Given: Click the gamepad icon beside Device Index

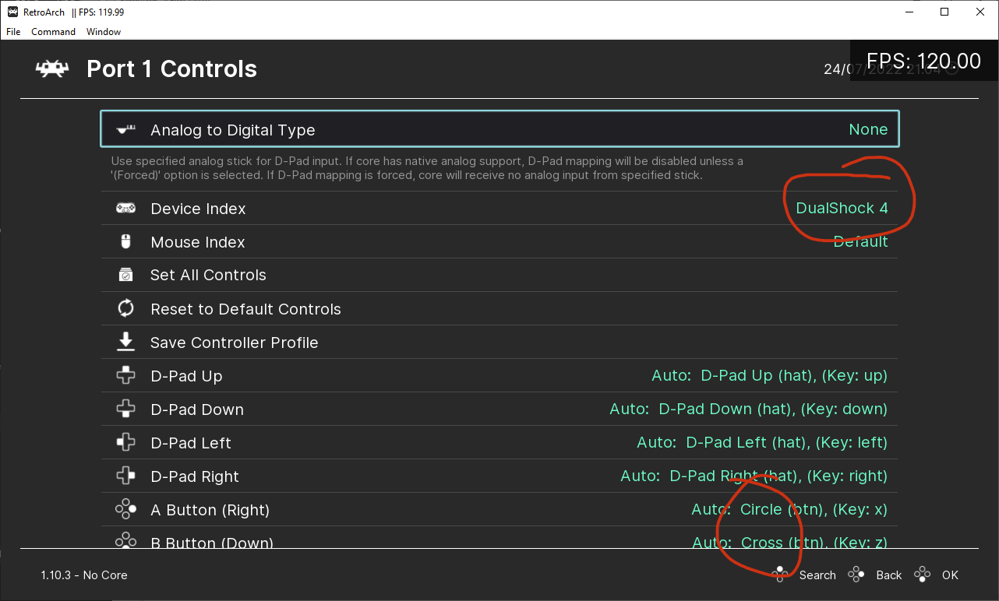Looking at the screenshot, I should point(126,208).
